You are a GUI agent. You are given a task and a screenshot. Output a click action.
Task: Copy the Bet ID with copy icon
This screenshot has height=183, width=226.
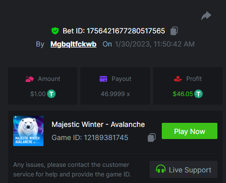[174, 31]
